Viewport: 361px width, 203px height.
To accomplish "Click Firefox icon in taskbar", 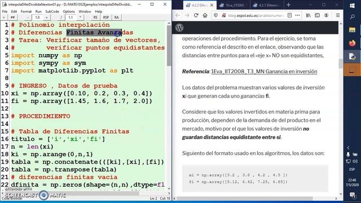I will coord(352,43).
